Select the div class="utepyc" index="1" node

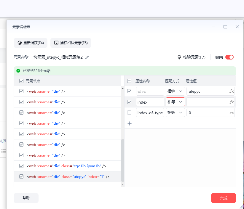[68, 177]
